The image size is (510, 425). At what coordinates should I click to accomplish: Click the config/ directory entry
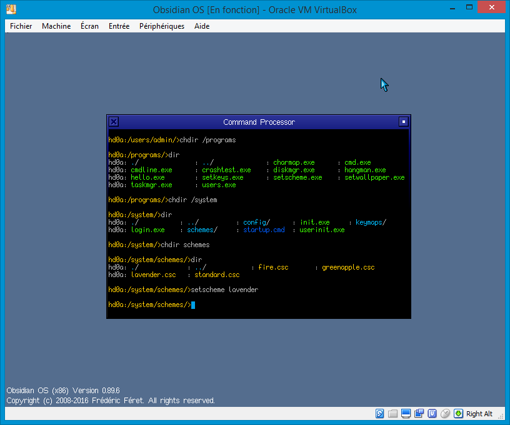(257, 222)
